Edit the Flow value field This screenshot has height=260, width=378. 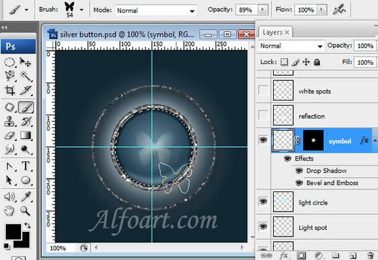click(306, 10)
